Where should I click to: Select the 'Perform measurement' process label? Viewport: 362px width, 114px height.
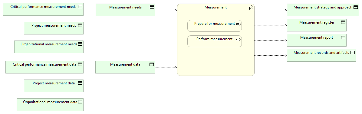(x=215, y=39)
